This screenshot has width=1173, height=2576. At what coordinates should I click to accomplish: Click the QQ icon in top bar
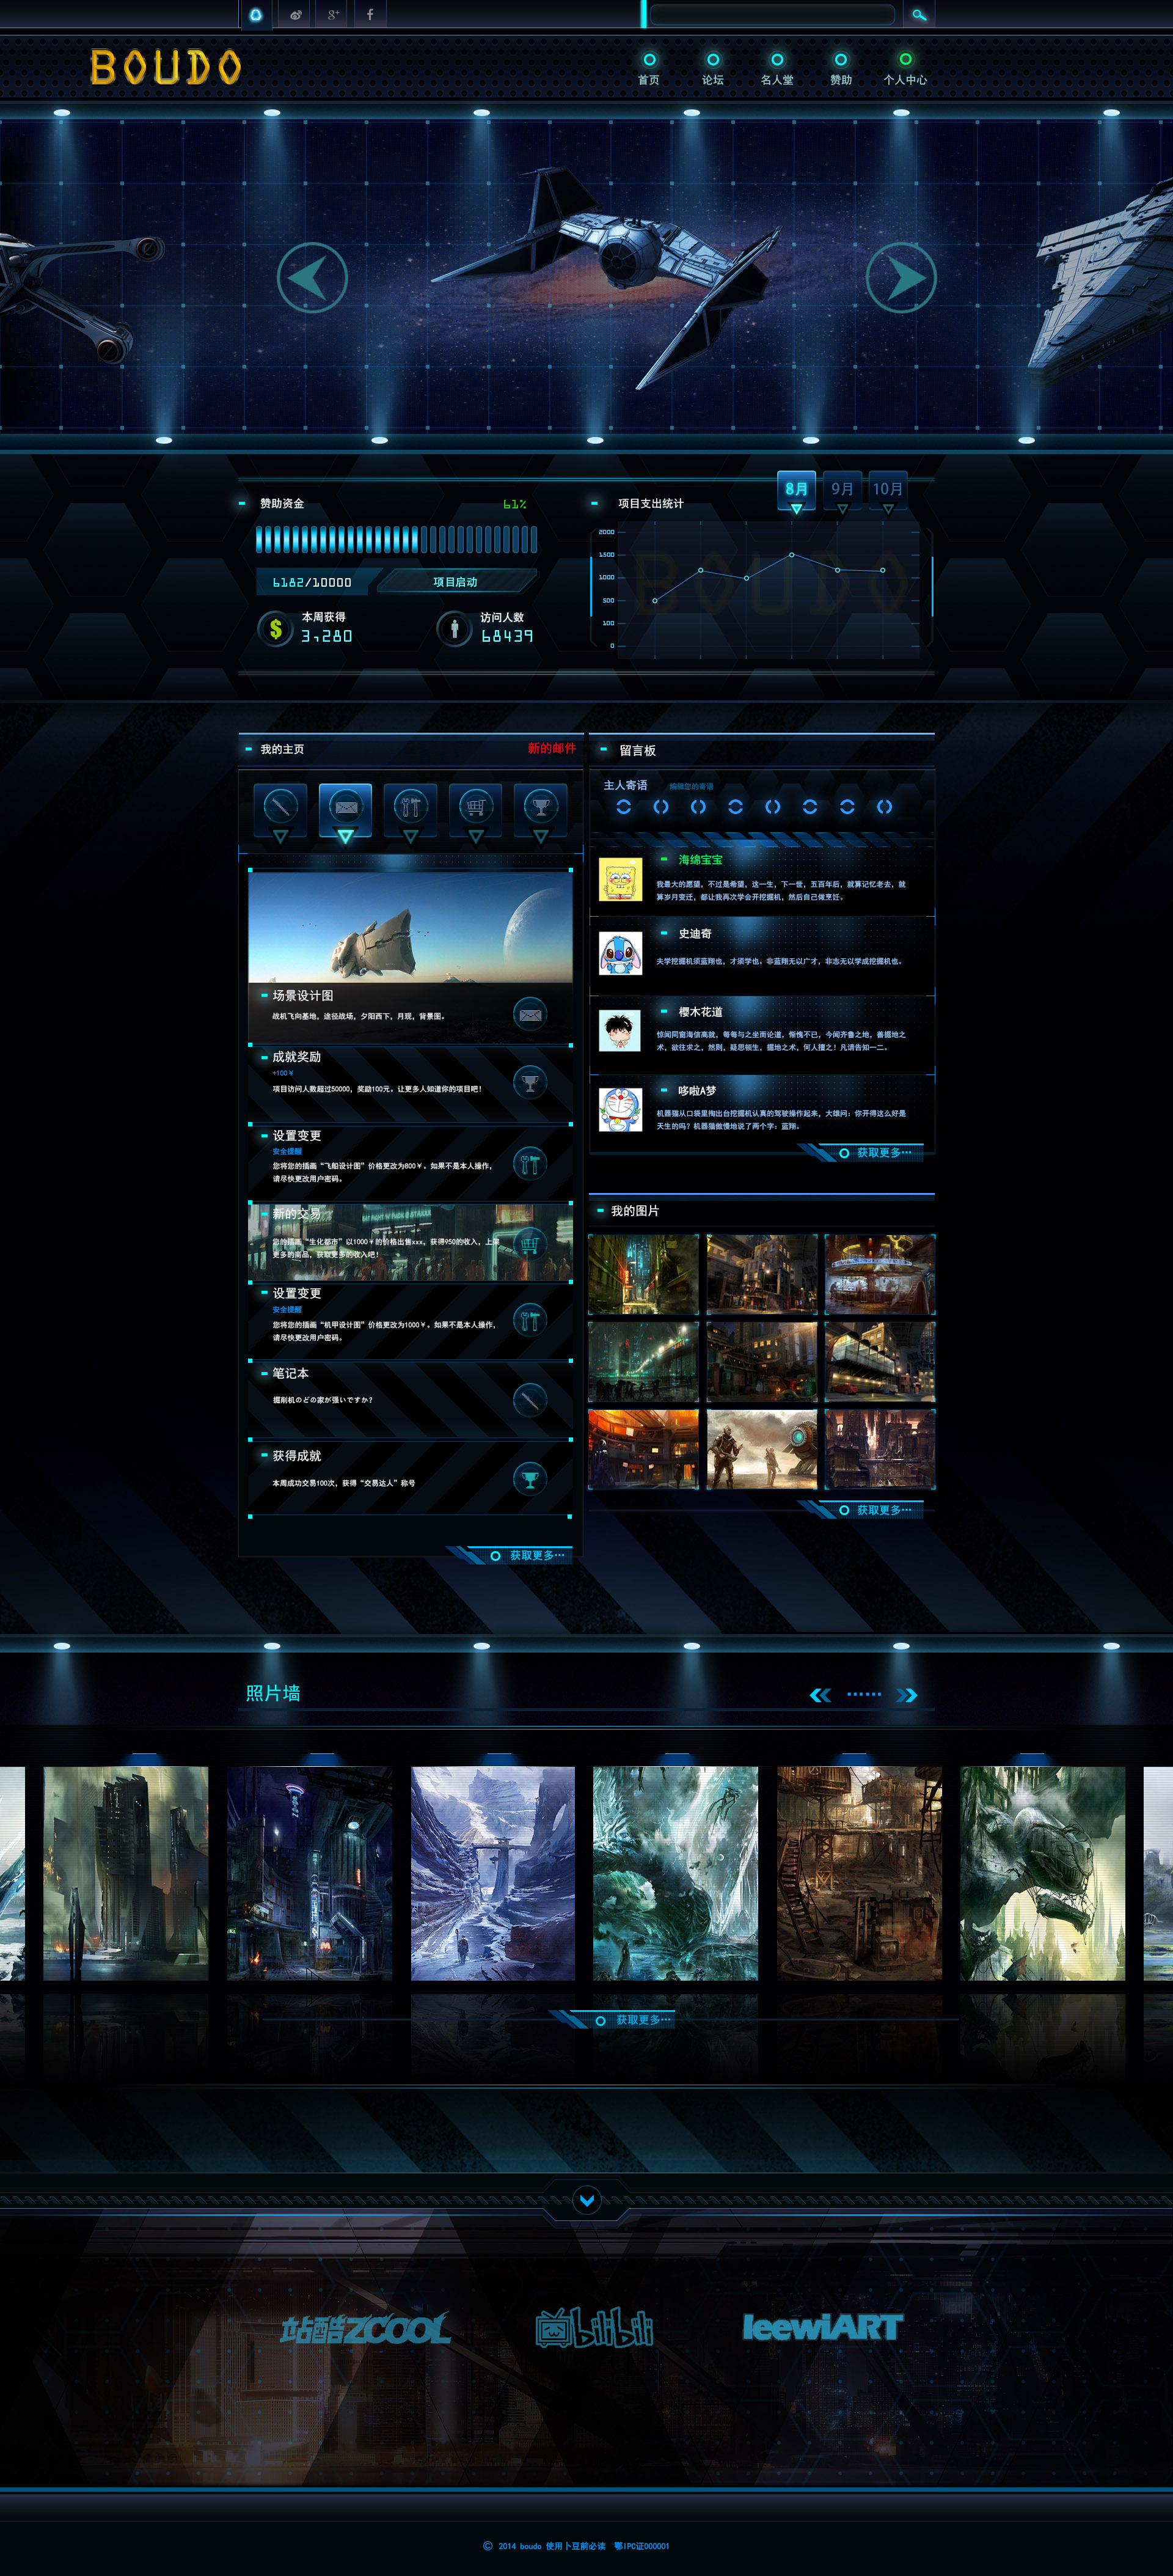[256, 15]
